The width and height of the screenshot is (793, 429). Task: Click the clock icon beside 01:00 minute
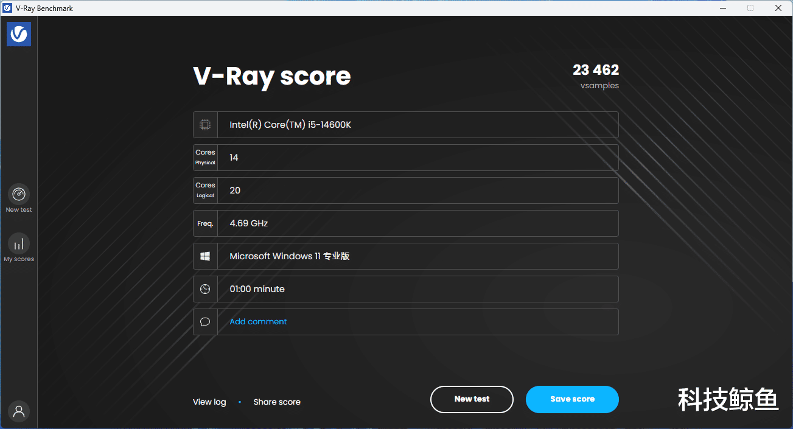click(x=205, y=289)
